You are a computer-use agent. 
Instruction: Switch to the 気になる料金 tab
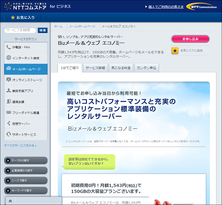pos(121,68)
